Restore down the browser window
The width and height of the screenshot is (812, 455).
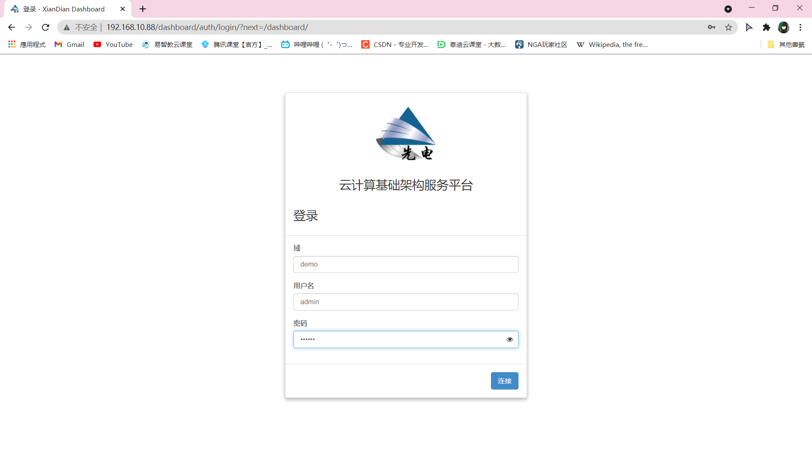click(775, 8)
